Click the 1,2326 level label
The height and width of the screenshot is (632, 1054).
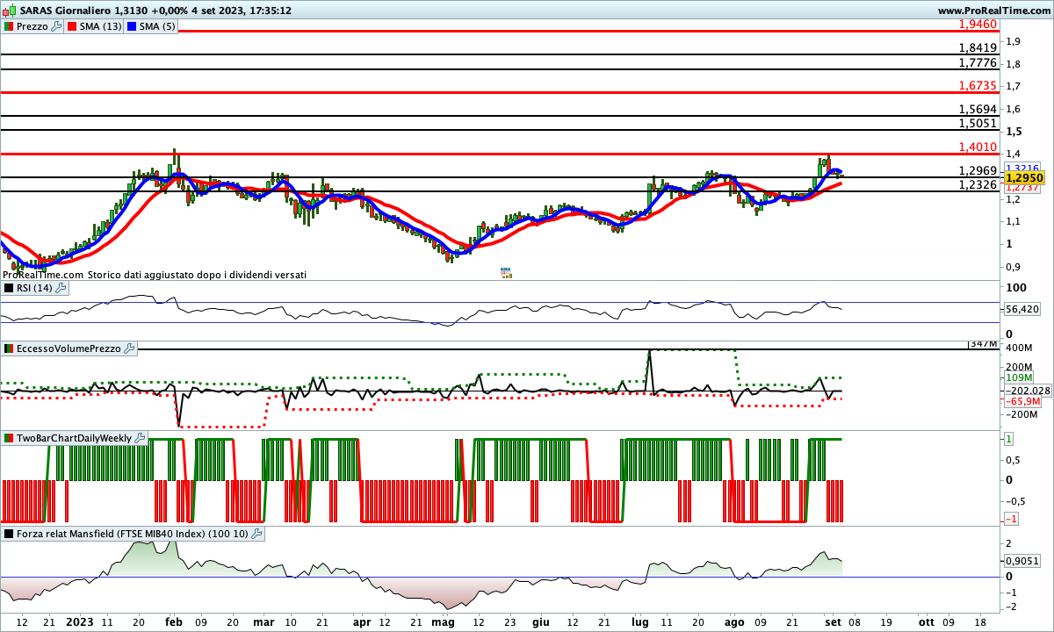[x=978, y=184]
